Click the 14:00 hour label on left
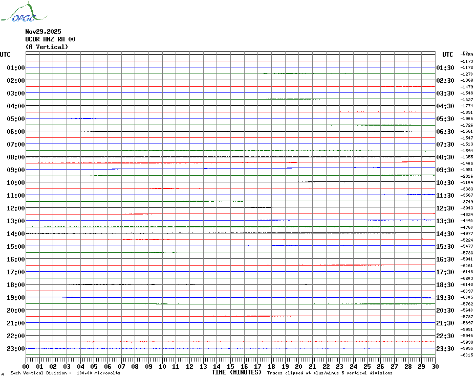476x380 pixels. coord(16,234)
